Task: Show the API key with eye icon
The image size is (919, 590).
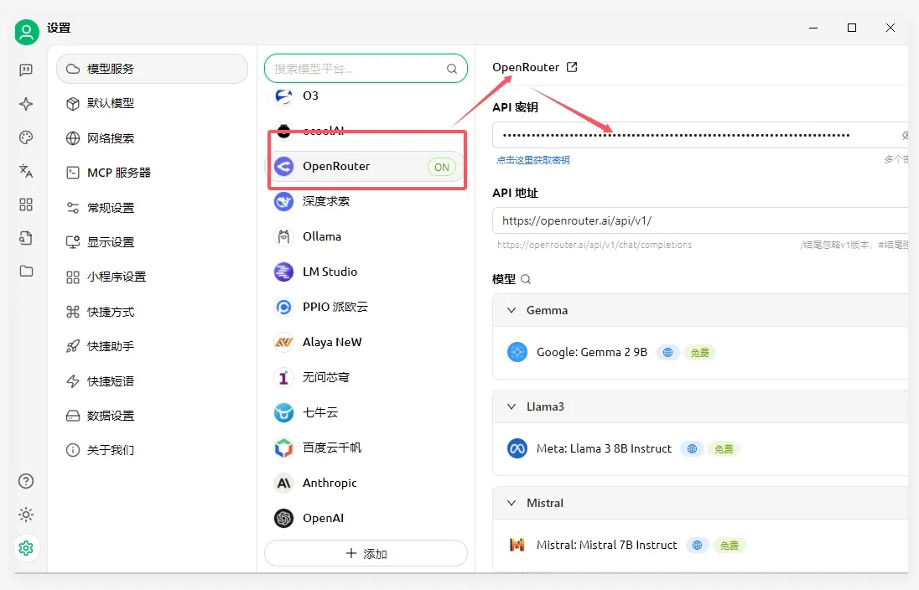Action: [905, 135]
